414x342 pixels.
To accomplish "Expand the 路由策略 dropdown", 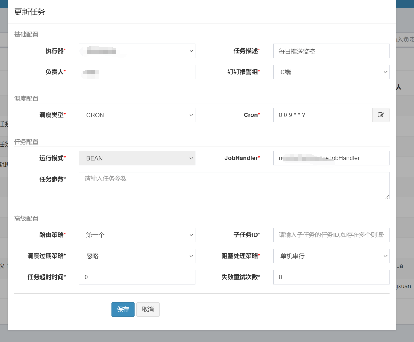I will [x=137, y=235].
